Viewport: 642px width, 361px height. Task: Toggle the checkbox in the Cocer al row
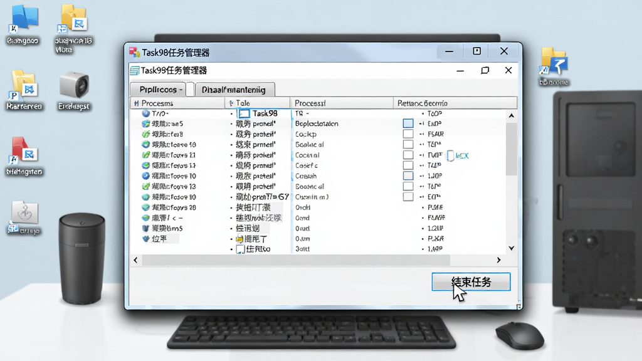[408, 155]
